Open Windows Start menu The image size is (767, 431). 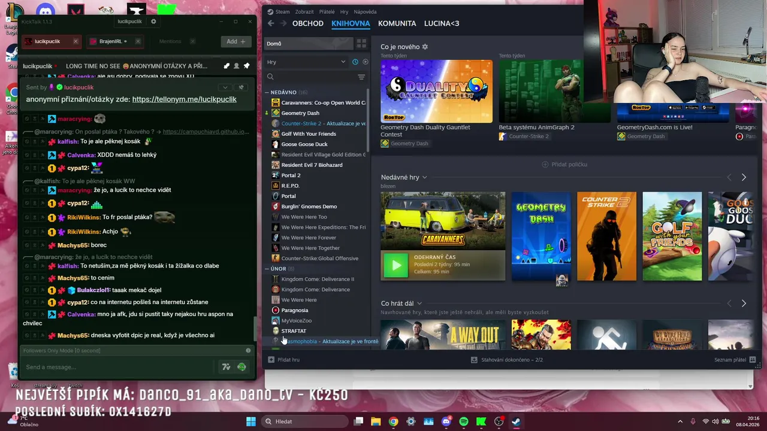(251, 421)
